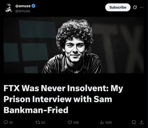Click the 131K views count
This screenshot has height=128, width=148.
click(108, 123)
